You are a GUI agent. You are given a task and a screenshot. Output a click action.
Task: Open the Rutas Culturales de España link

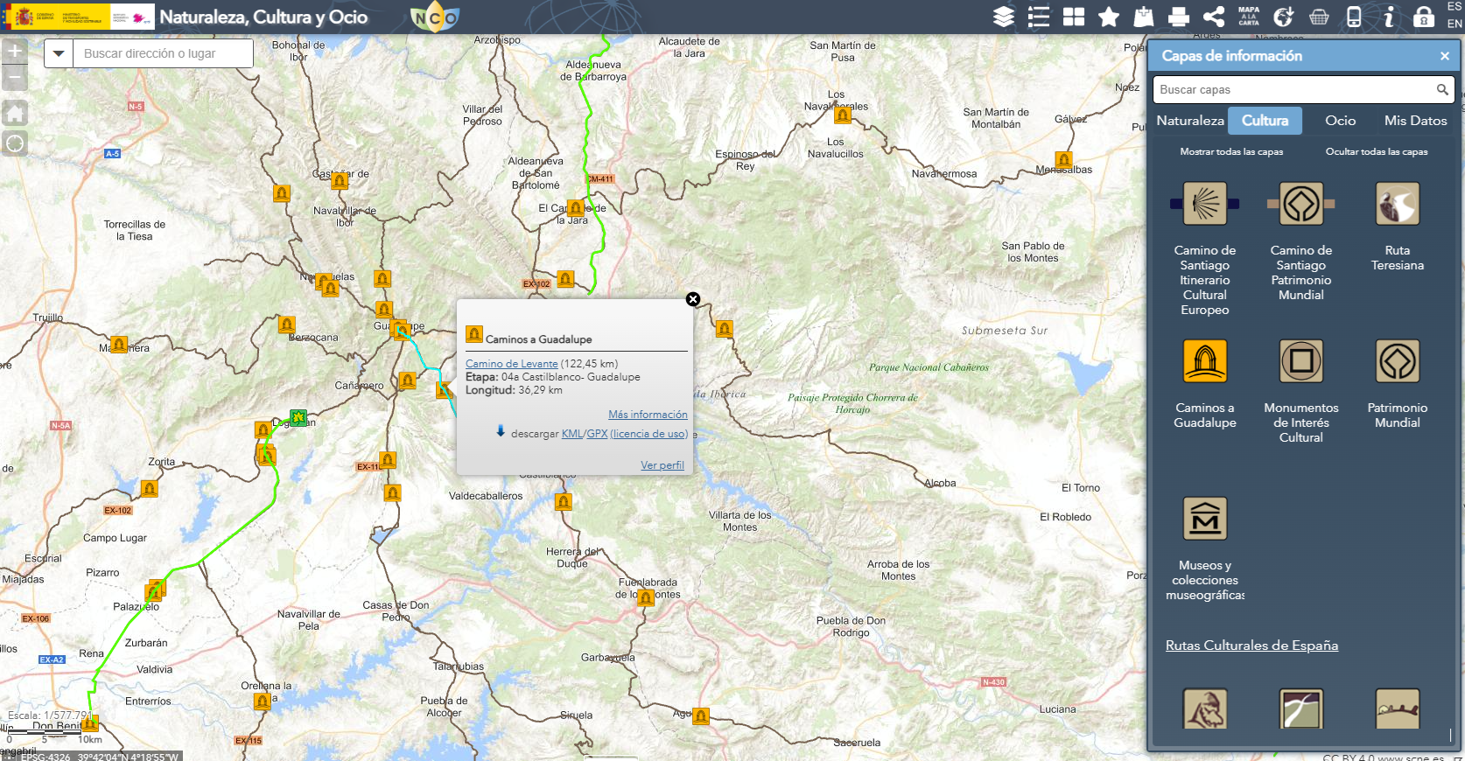pyautogui.click(x=1251, y=646)
